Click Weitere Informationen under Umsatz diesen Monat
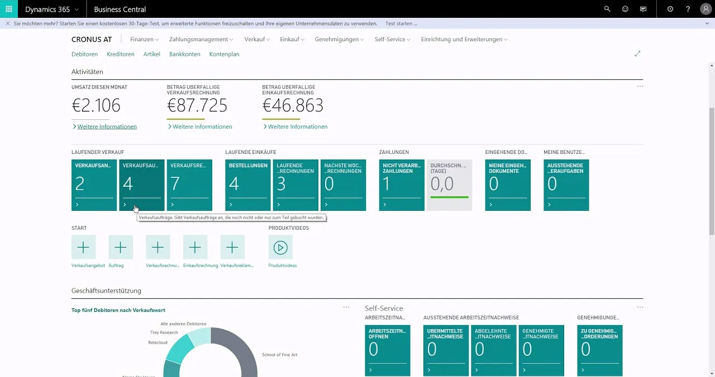 pos(107,127)
